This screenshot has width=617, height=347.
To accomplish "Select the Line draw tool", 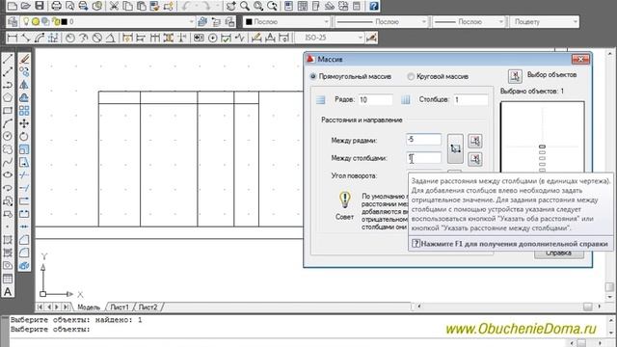I will (8, 59).
